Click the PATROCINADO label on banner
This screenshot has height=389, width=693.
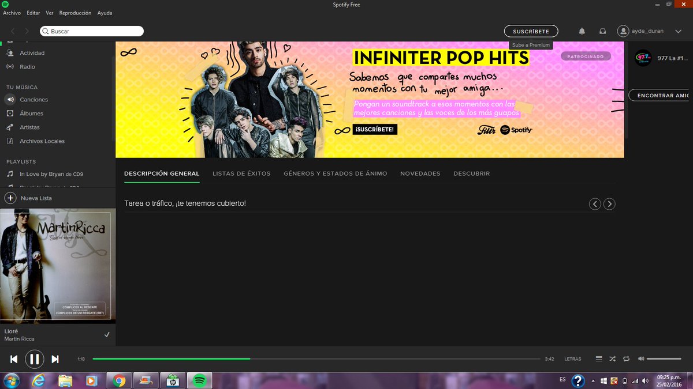click(x=586, y=56)
